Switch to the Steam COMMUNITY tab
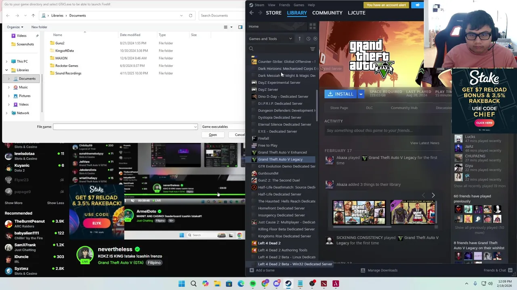517x290 pixels. (x=327, y=13)
